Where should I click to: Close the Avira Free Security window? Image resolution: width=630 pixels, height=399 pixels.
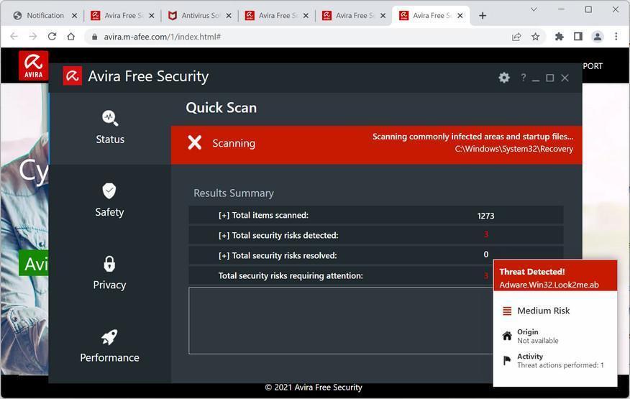point(565,78)
